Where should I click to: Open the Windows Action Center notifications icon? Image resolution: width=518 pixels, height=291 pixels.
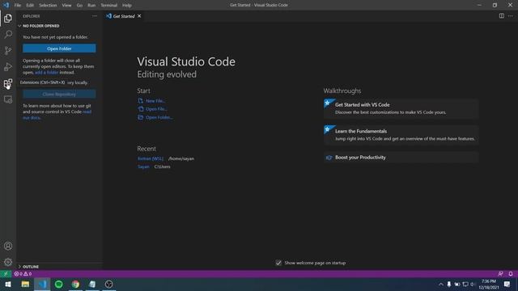507,284
